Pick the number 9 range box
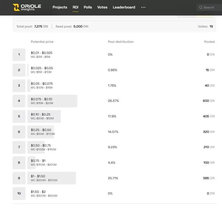 click(19, 178)
